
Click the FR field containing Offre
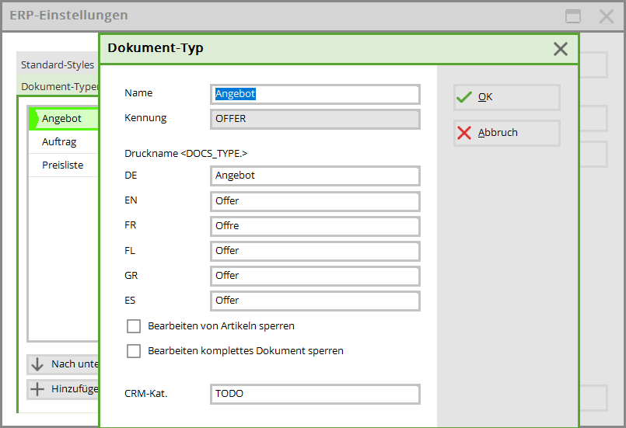tap(315, 226)
